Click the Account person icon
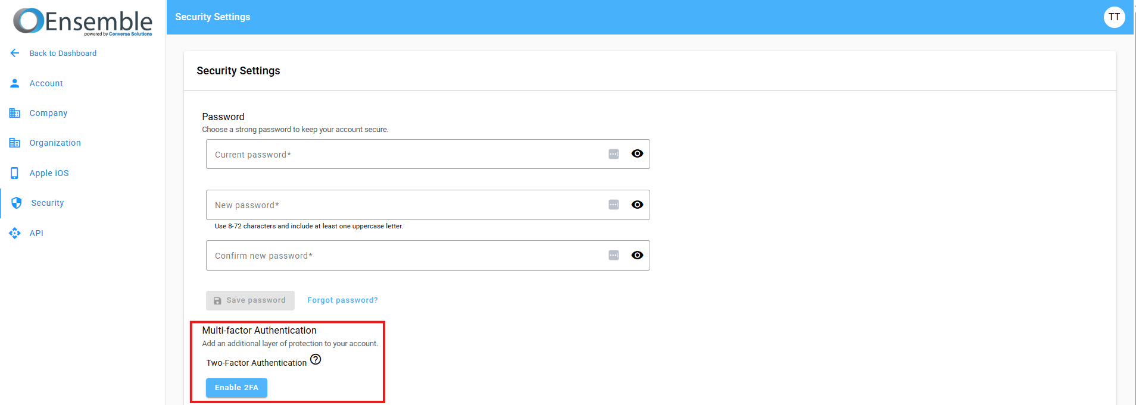This screenshot has height=405, width=1136. click(15, 83)
